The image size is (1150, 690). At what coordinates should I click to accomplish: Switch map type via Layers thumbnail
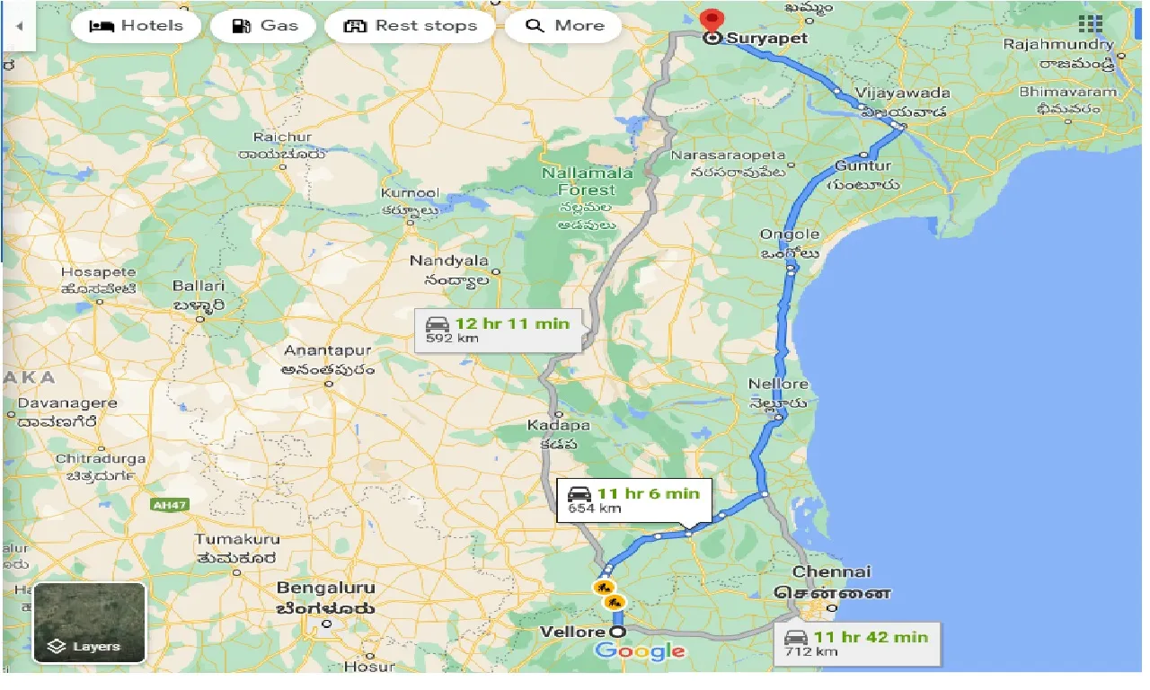[x=89, y=623]
